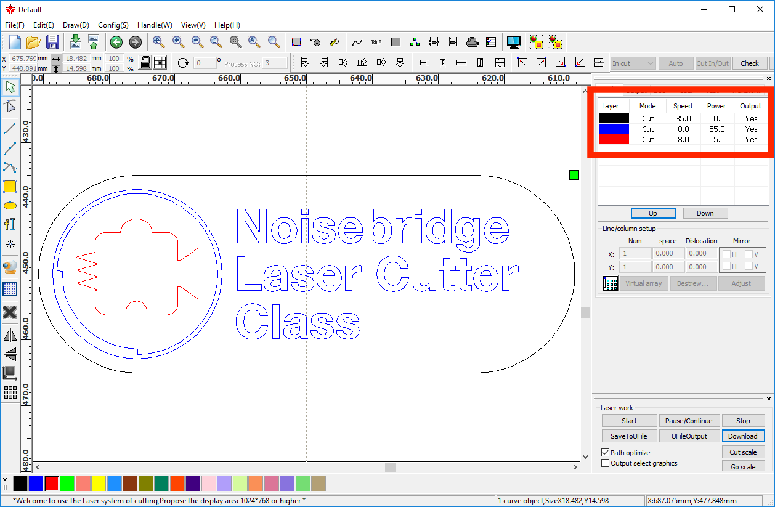Viewport: 775px width, 507px height.
Task: Select the rectangle drawing tool in left toolbar
Action: click(10, 187)
